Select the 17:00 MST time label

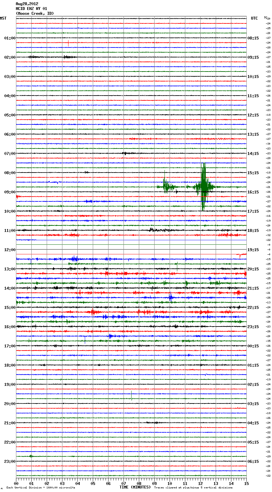10,346
